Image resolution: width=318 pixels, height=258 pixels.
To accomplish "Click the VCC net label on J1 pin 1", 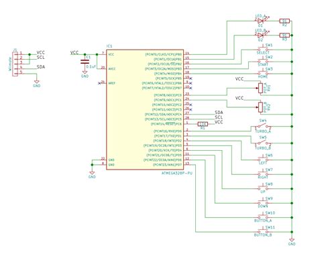I will (41, 53).
